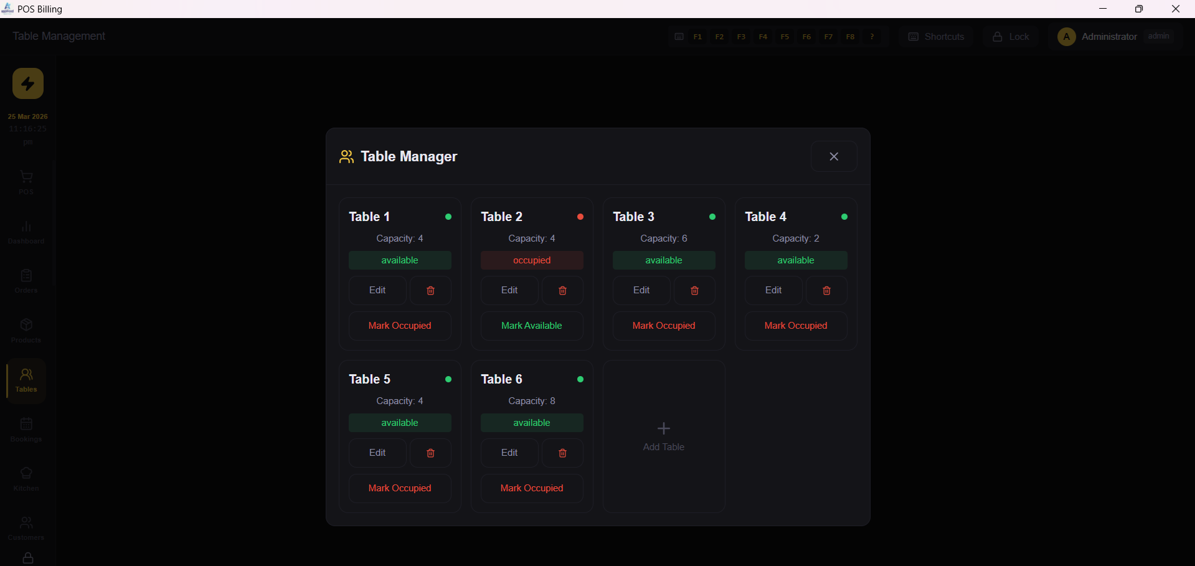The image size is (1195, 566).
Task: Click the question mark help key
Action: (872, 37)
